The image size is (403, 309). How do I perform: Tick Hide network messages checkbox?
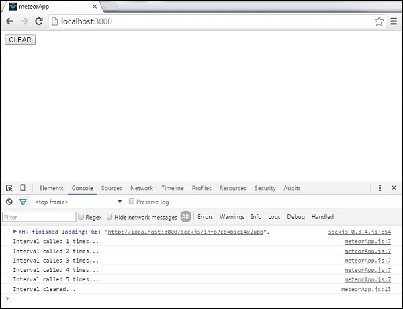pyautogui.click(x=110, y=217)
